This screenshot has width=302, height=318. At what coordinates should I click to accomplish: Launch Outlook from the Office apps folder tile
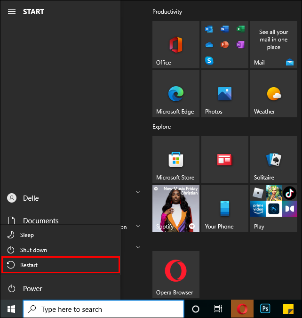209,29
